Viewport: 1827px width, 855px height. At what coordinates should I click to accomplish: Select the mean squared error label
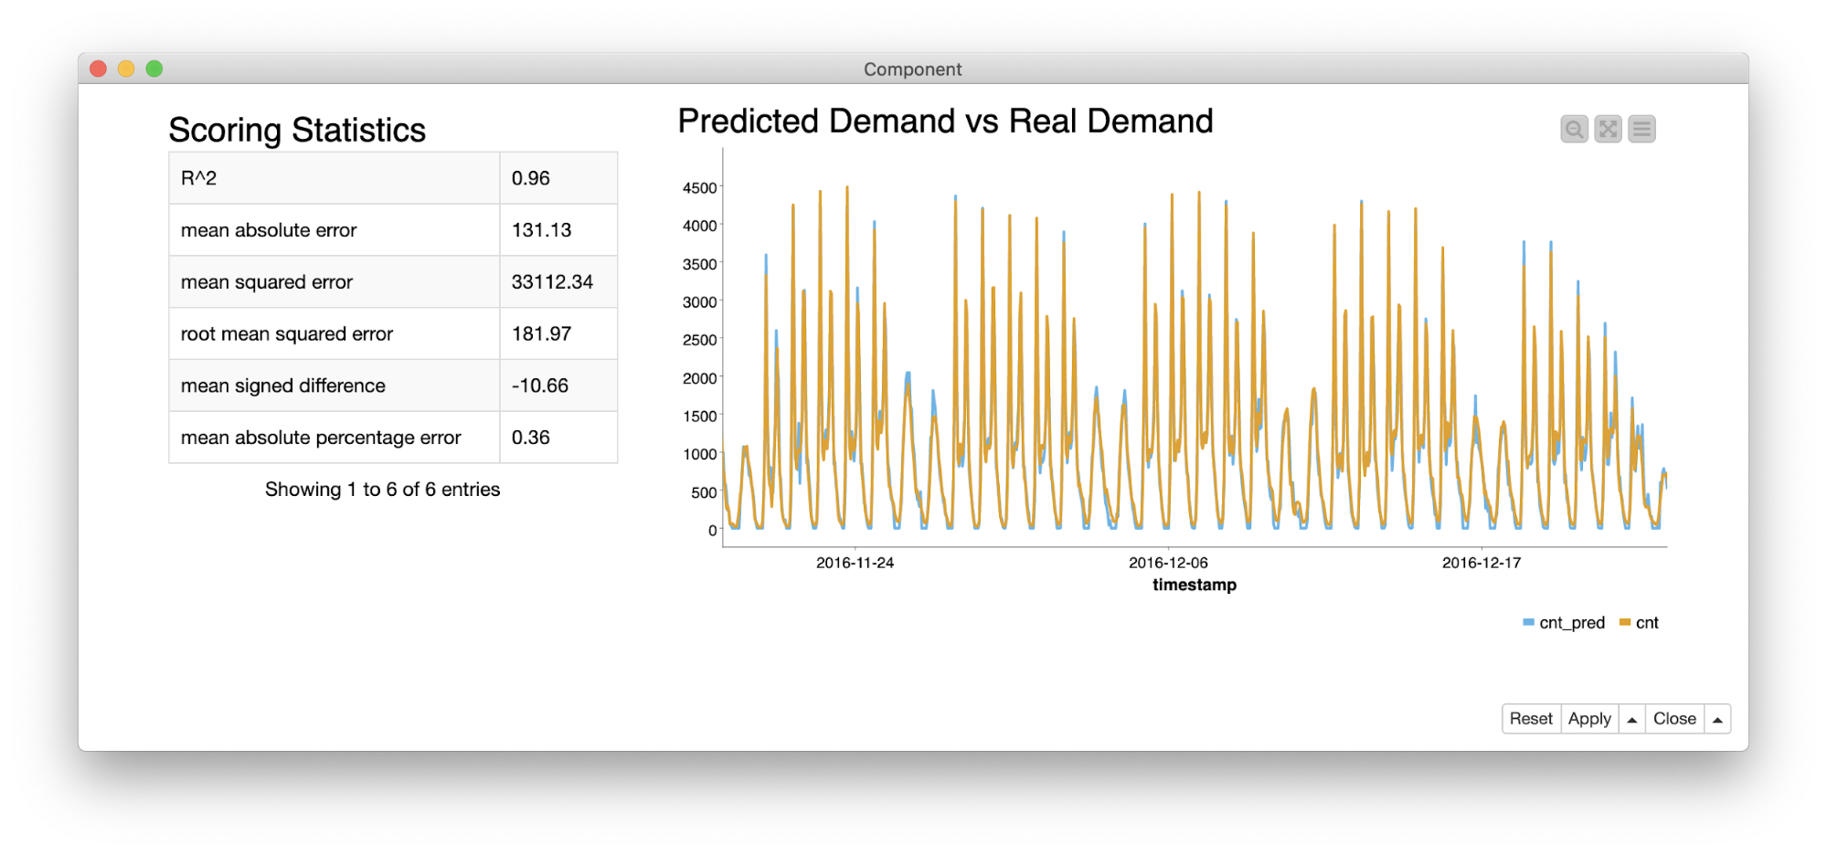pos(267,282)
